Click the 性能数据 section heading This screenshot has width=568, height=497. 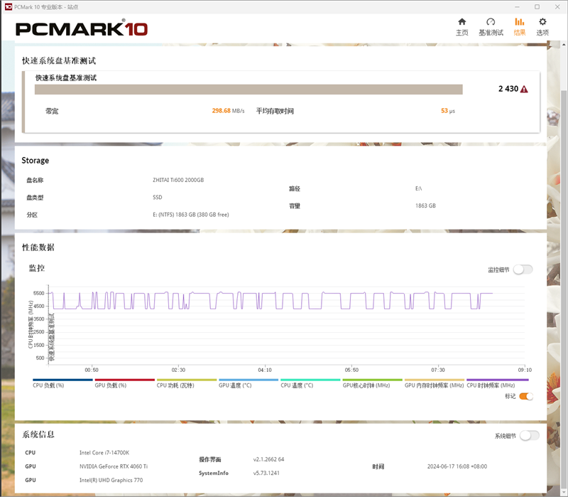pos(38,247)
